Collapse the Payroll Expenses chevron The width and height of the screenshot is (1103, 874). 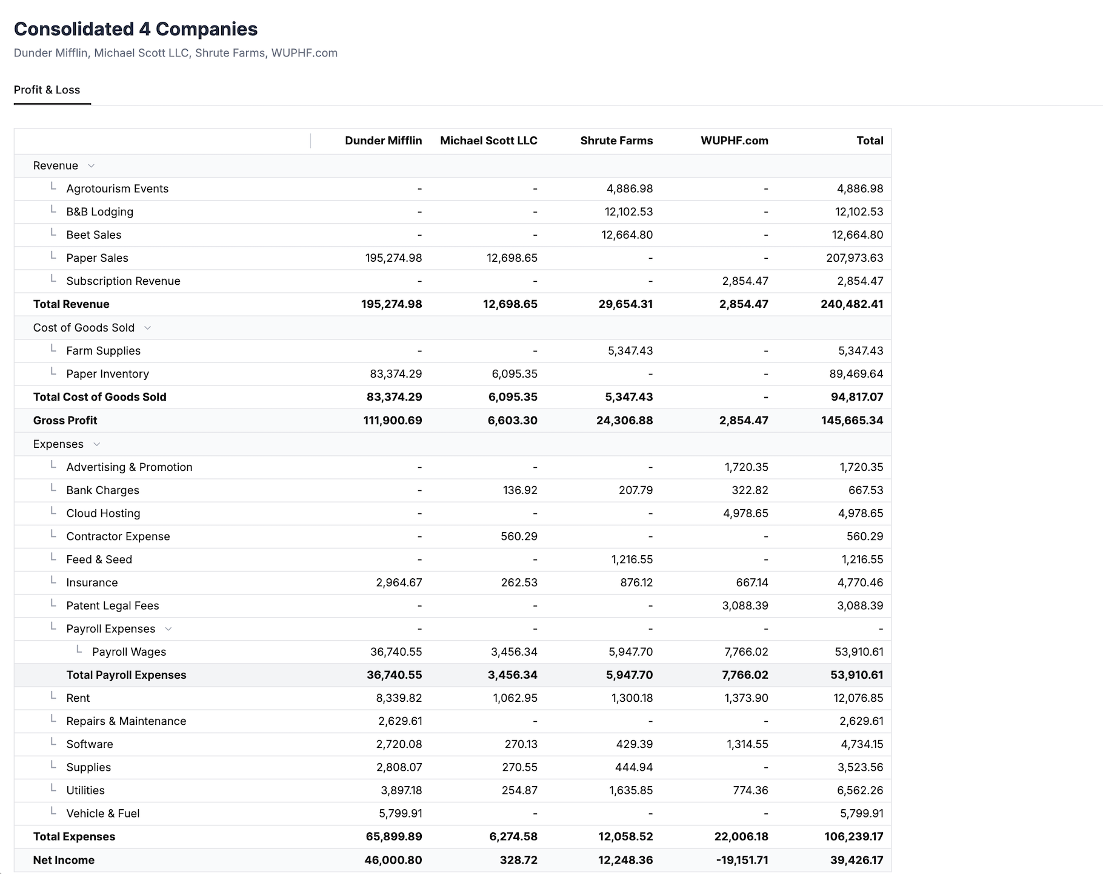point(168,629)
